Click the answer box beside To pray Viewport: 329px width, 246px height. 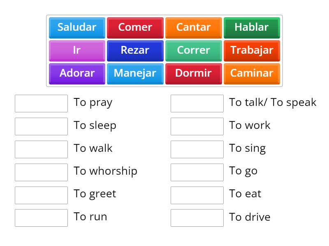coord(41,103)
